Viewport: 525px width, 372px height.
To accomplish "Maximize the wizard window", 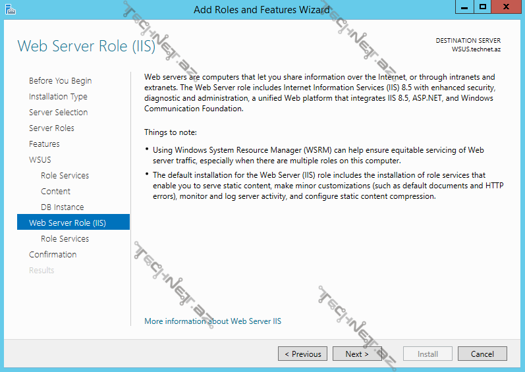I will point(483,8).
